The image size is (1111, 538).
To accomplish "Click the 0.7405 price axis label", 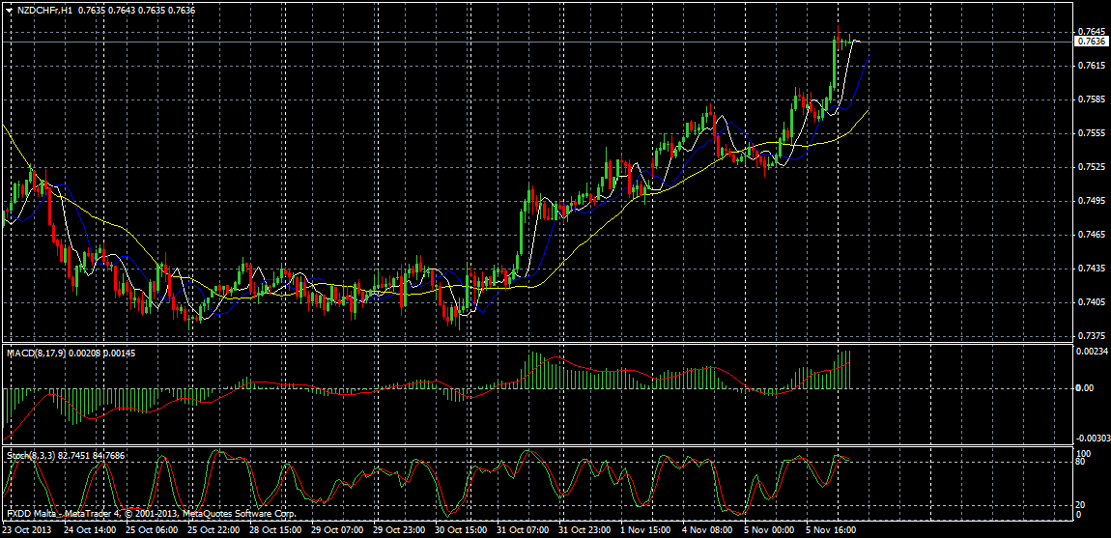I will click(x=1092, y=301).
